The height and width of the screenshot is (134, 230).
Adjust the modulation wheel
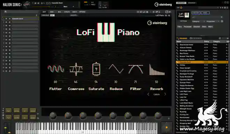coord(9,127)
